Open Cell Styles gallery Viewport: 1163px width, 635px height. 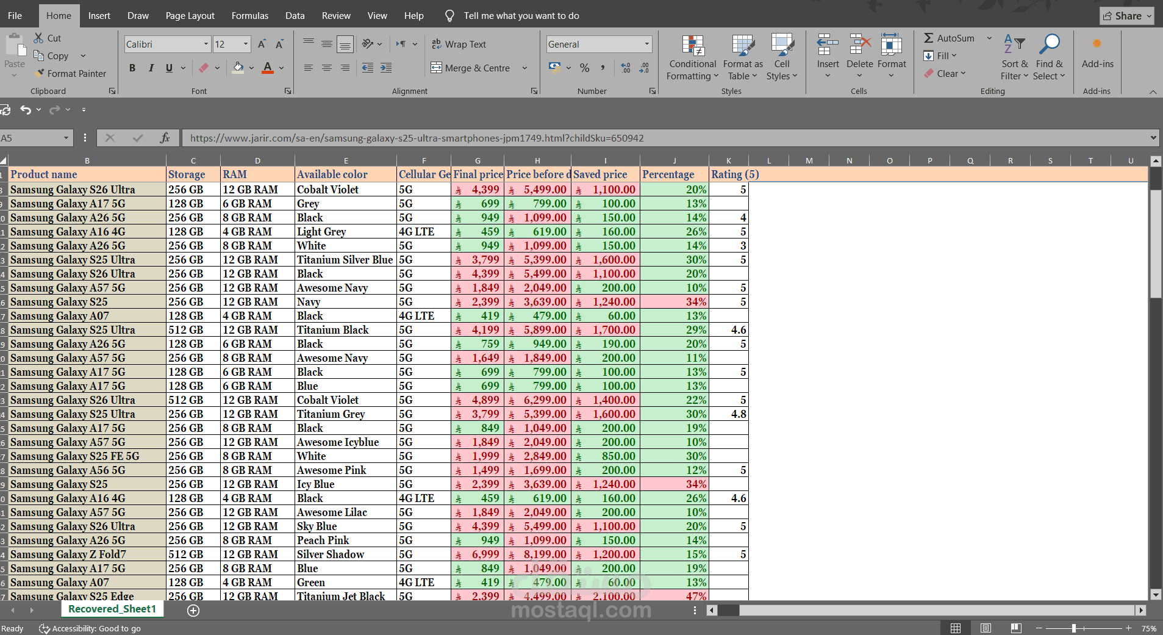point(782,57)
